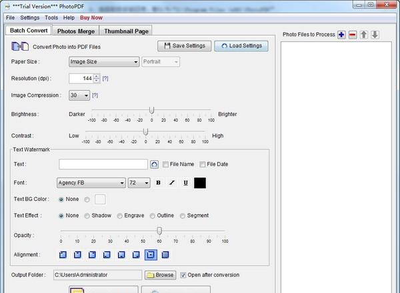The image size is (400, 293).
Task: Select the tiled alignment icon, last in row
Action: pos(165,254)
